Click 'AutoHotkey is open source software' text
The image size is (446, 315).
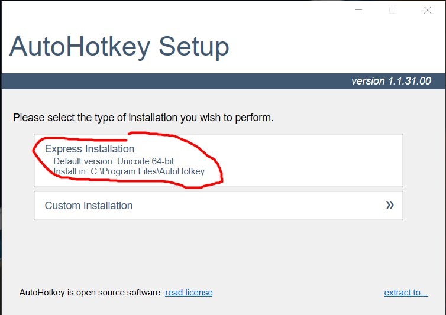[91, 293]
